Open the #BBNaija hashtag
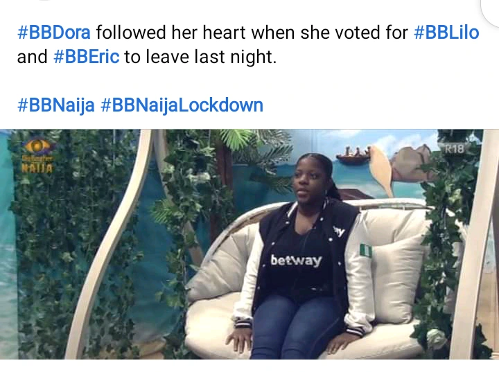The height and width of the screenshot is (372, 499). point(56,105)
